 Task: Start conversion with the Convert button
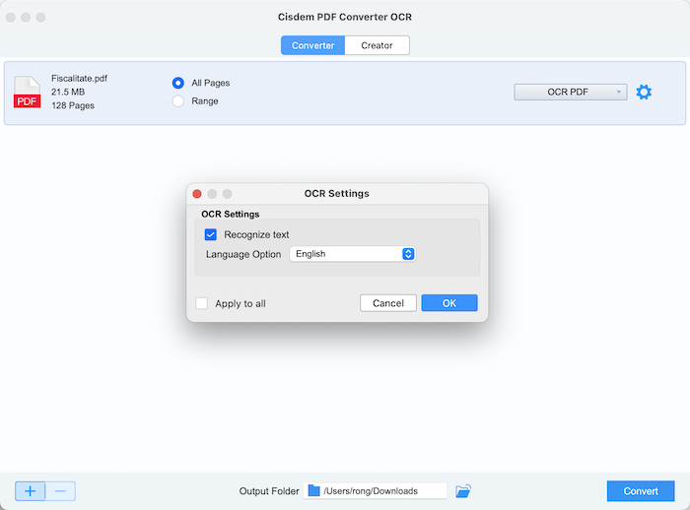(x=641, y=491)
